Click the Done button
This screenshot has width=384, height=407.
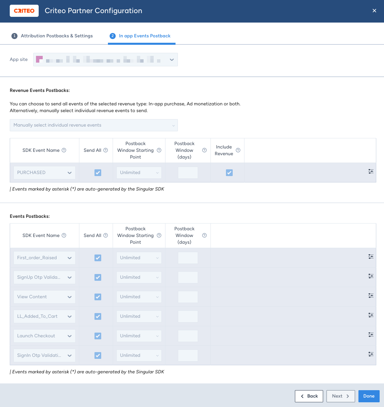[x=369, y=396]
